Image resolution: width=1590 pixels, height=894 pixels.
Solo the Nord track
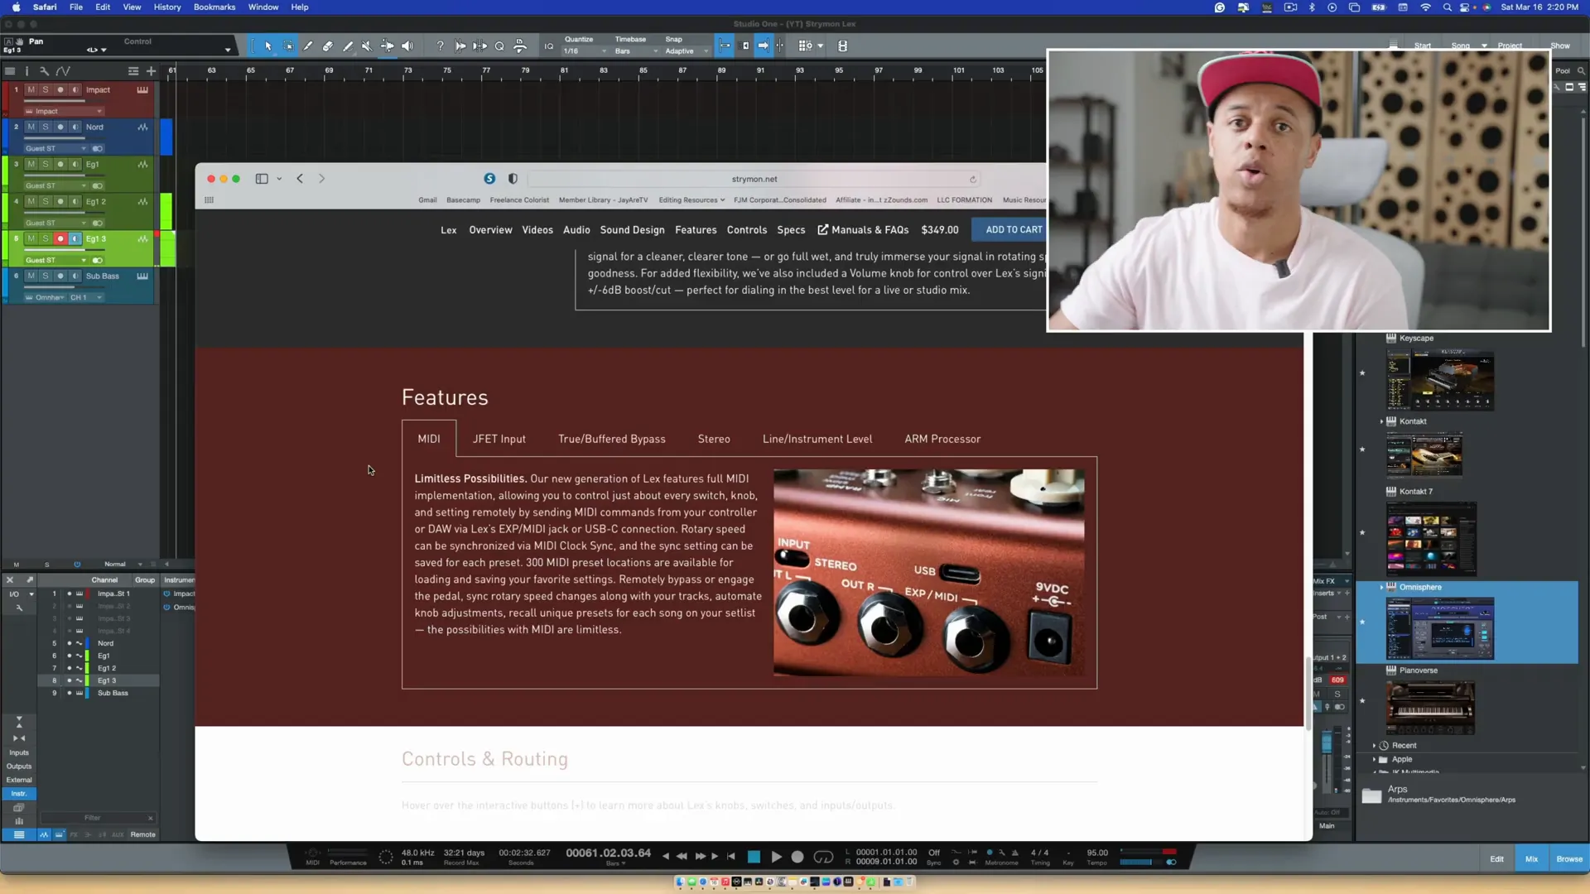46,127
